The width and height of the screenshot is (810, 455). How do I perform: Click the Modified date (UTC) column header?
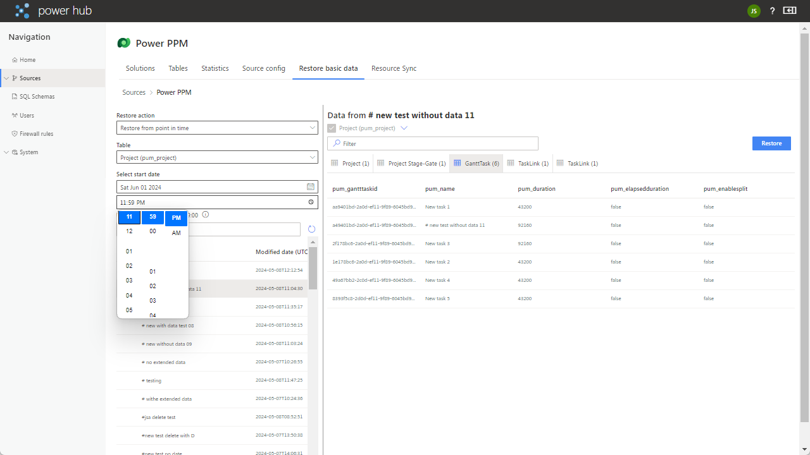tap(282, 252)
